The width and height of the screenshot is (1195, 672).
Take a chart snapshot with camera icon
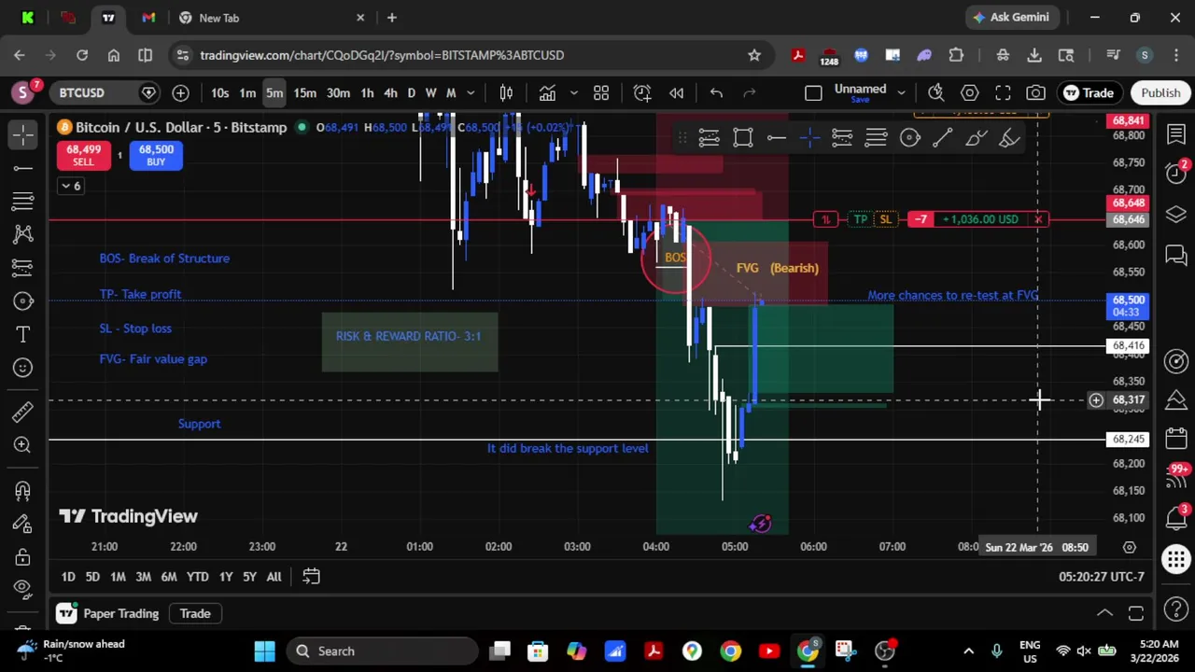[1036, 92]
